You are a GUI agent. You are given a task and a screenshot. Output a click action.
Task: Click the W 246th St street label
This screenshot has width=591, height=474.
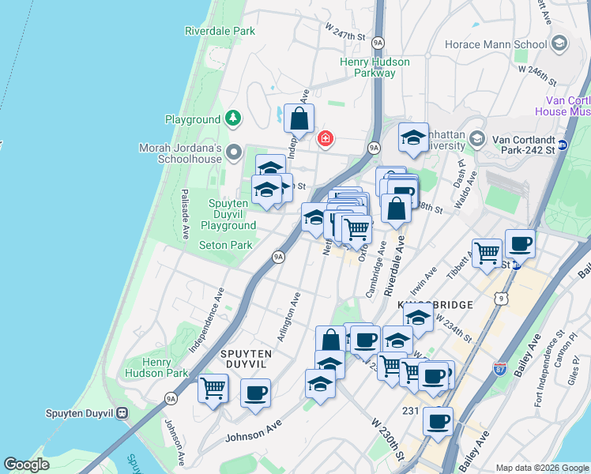tap(537, 75)
